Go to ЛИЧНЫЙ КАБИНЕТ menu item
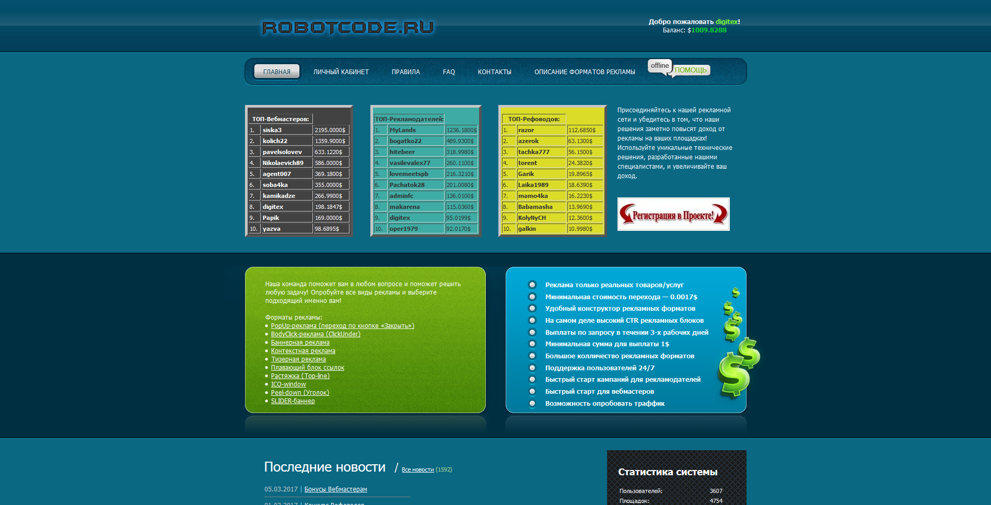This screenshot has width=991, height=505. (341, 72)
